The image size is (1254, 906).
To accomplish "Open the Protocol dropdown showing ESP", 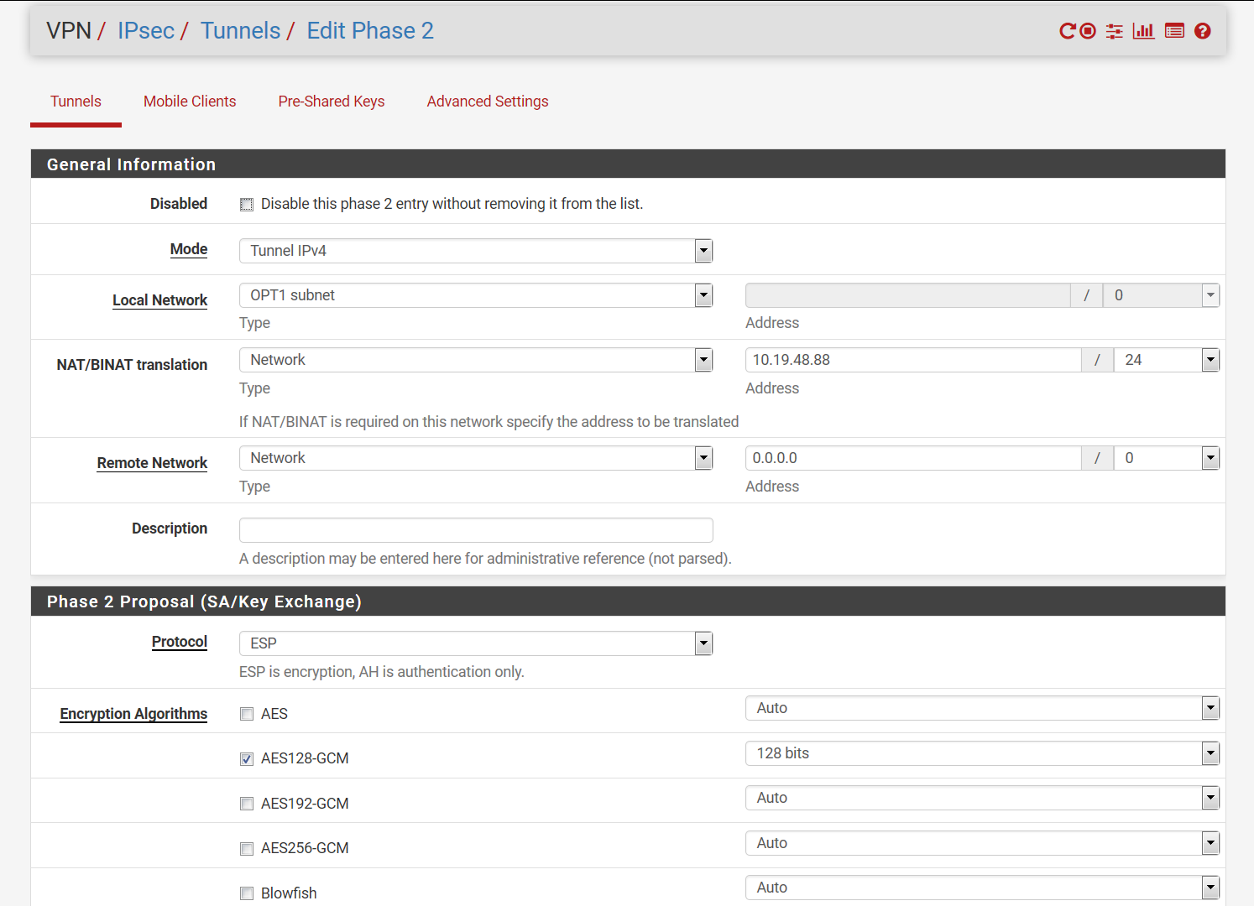I will tap(476, 643).
